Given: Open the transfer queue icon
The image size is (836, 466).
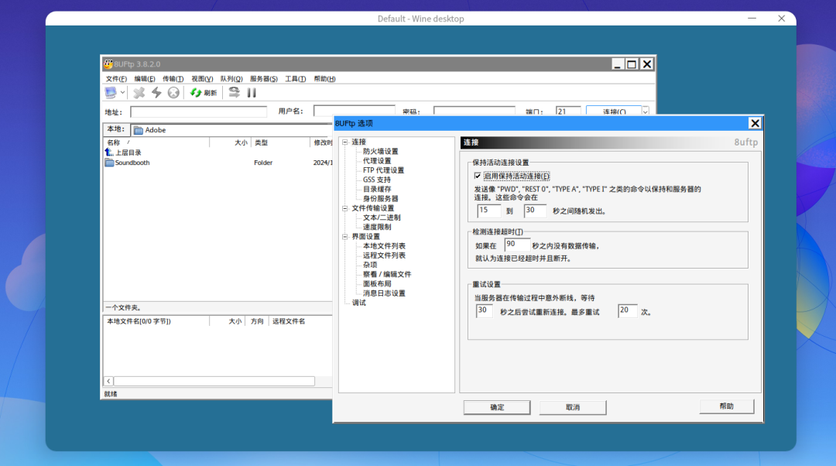Looking at the screenshot, I should point(234,92).
